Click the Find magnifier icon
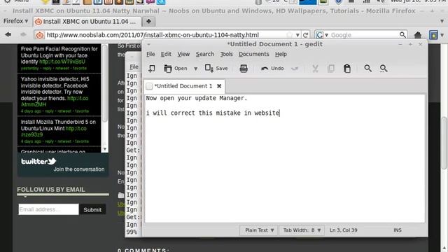This screenshot has height=252, width=448. (367, 69)
